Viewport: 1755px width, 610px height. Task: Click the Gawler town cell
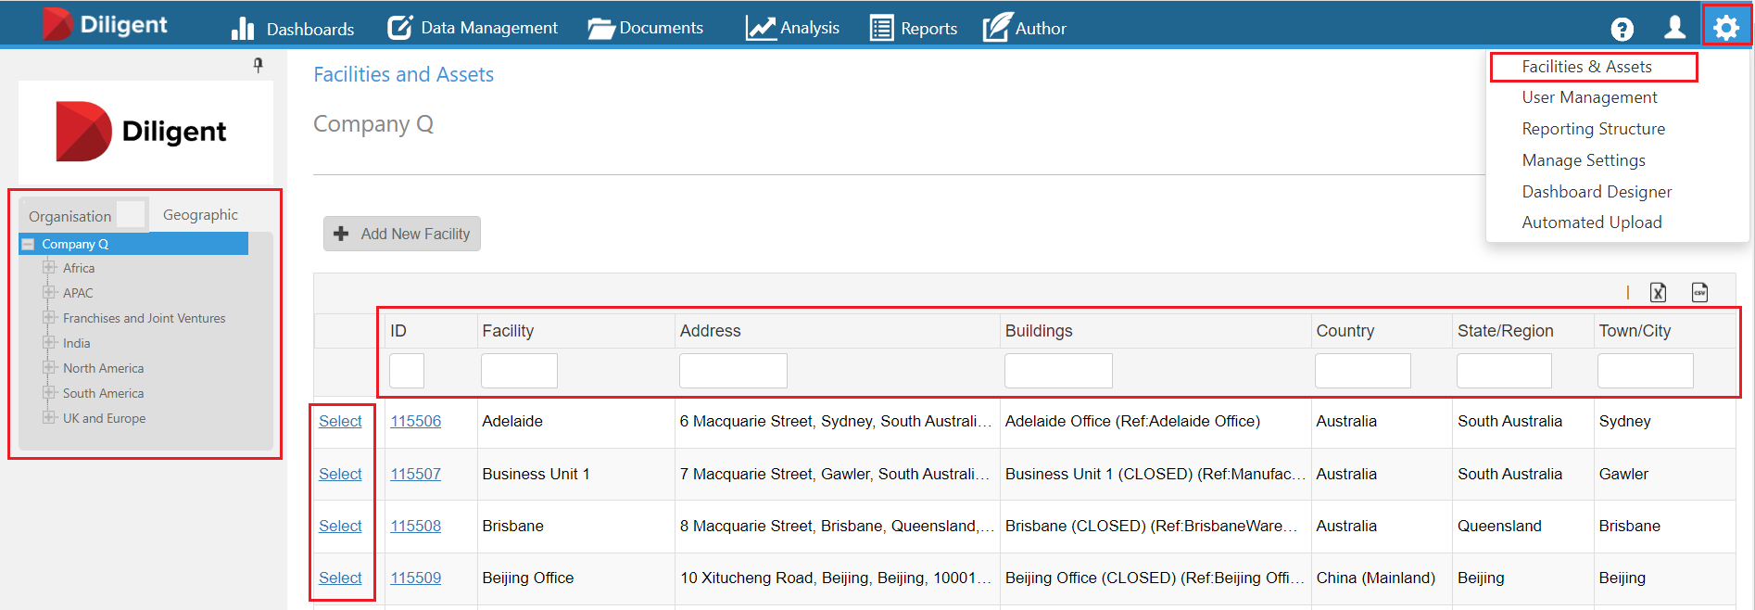[1623, 474]
